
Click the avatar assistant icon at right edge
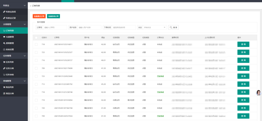coord(258,93)
